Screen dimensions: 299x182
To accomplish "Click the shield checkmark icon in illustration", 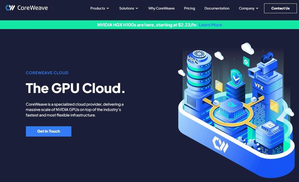I will coord(235,77).
